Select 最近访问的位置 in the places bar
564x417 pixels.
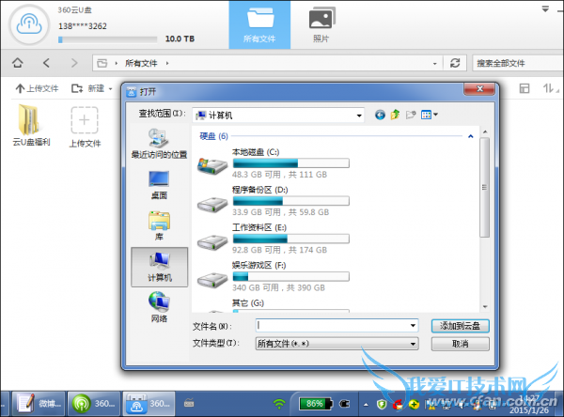[x=159, y=144]
